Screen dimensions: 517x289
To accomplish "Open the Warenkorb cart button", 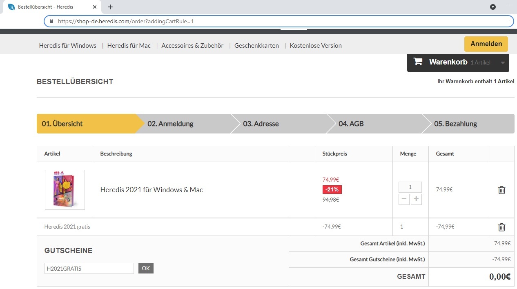I will coord(458,62).
